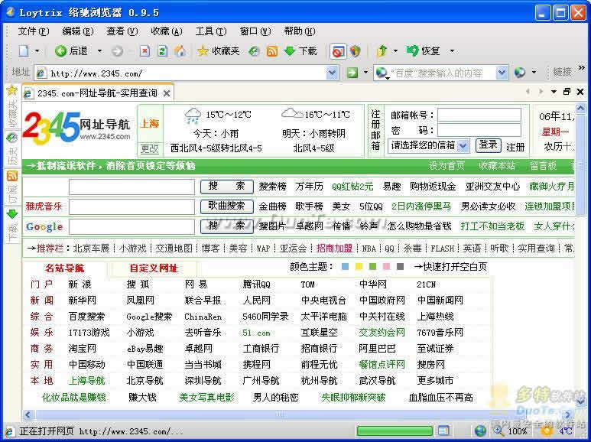Open the address bar URL dropdown
Viewport: 591px width, 442px height.
coord(332,73)
